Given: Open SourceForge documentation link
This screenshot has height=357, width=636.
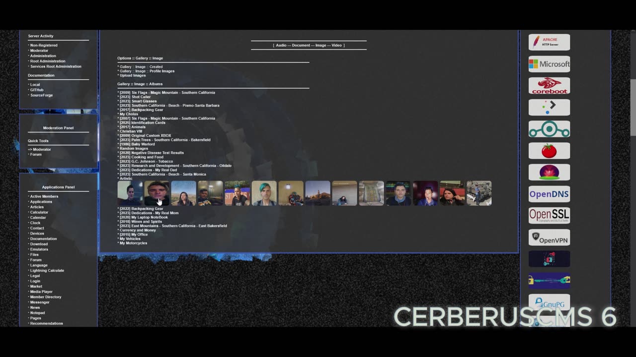Looking at the screenshot, I should click(x=41, y=95).
